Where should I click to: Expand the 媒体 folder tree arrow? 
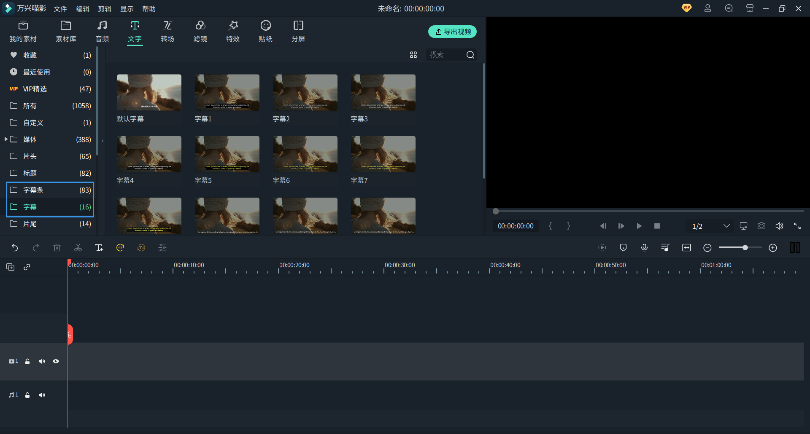(x=6, y=139)
